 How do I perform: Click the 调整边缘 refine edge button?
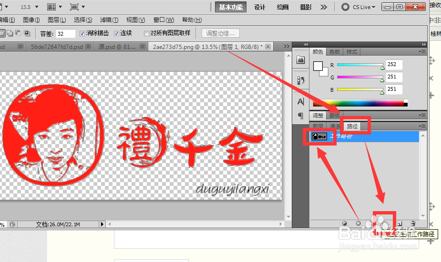[220, 33]
